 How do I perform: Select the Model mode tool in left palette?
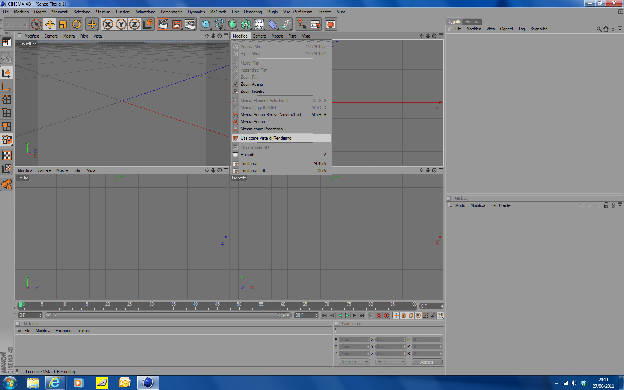7,73
